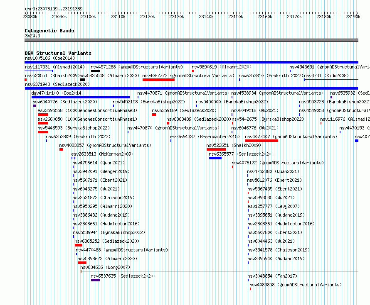The image size is (370, 305).
Task: Click the nsv6537635 purple bar
Action: coord(95,280)
